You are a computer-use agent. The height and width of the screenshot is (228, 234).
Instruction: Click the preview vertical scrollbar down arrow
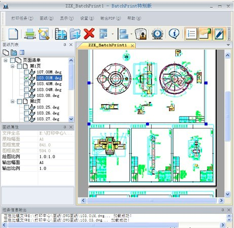point(227,194)
